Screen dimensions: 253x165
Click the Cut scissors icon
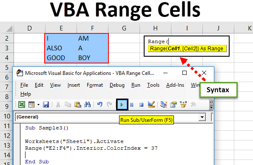point(58,104)
